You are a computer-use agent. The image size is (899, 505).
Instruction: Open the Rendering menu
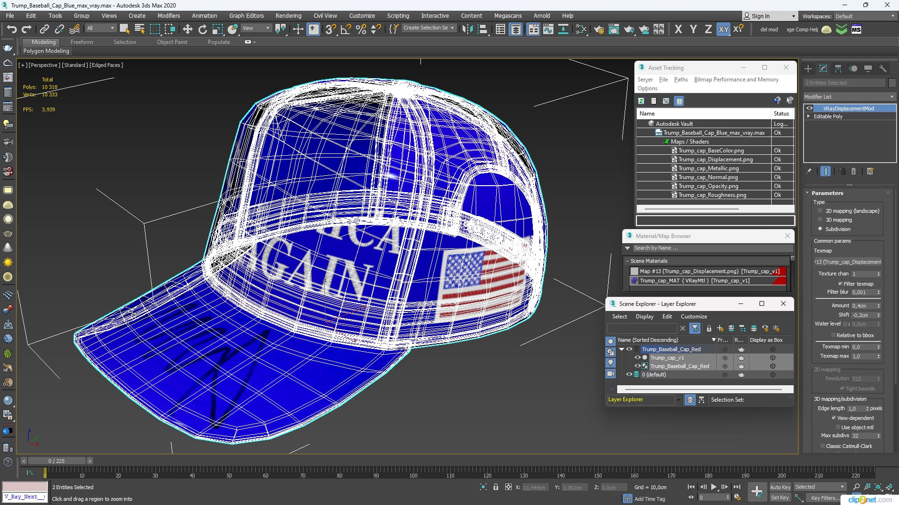(288, 16)
